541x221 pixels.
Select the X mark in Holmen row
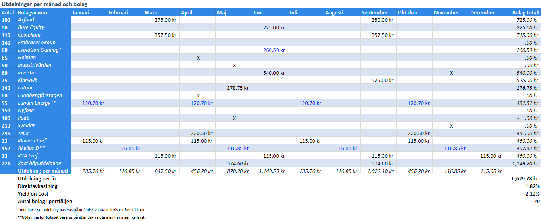198,58
